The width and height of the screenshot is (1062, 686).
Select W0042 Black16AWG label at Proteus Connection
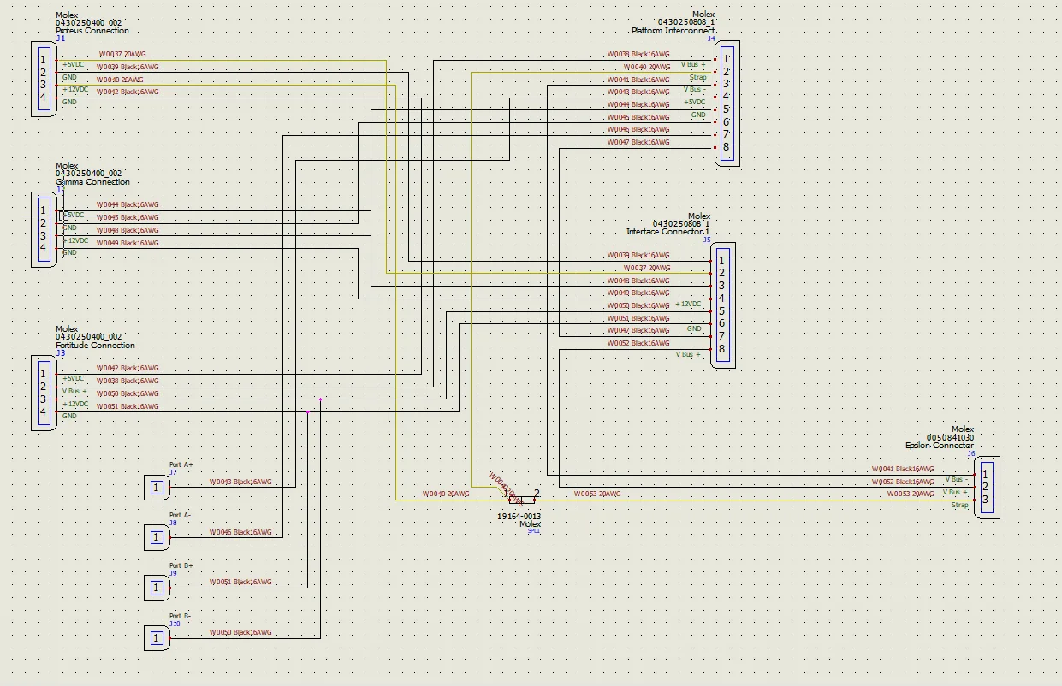(x=128, y=92)
